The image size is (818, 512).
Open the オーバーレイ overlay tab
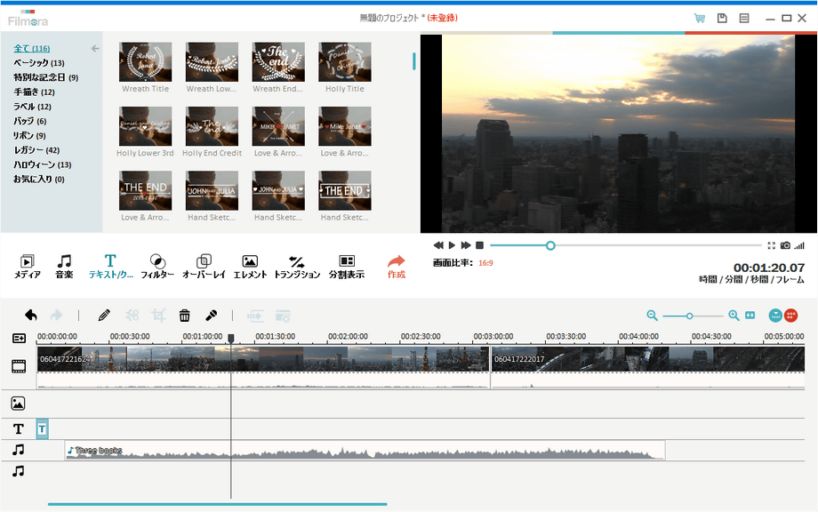click(x=204, y=266)
